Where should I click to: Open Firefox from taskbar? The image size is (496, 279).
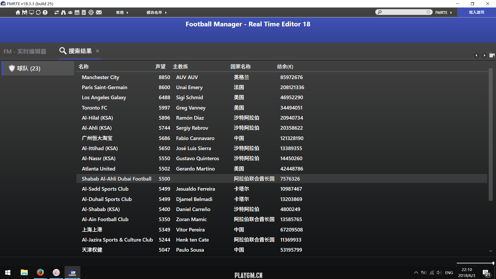coord(40,273)
